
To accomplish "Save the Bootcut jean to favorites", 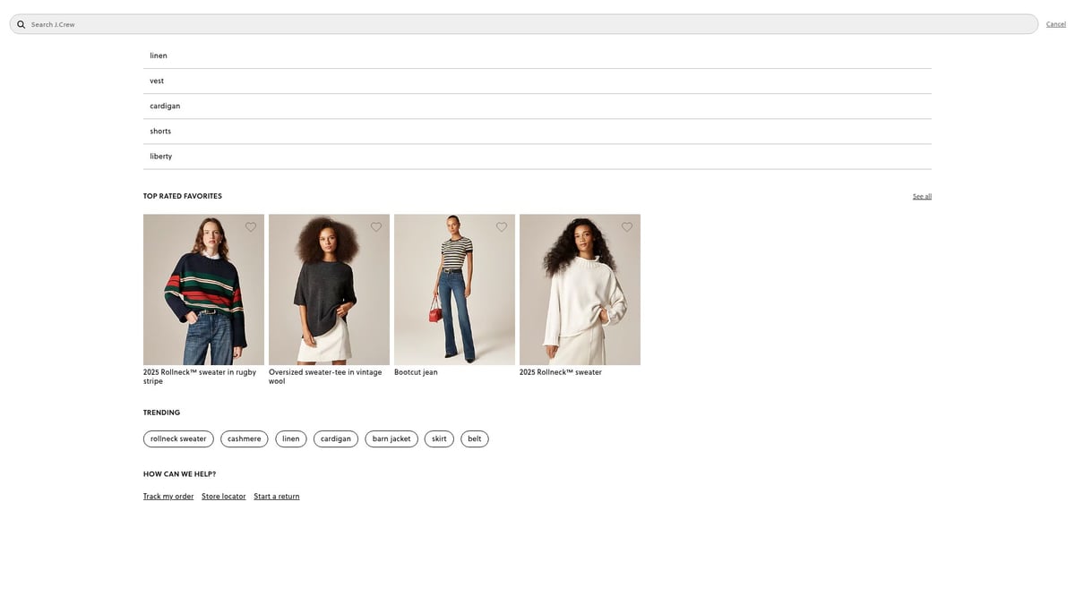I will [x=502, y=227].
